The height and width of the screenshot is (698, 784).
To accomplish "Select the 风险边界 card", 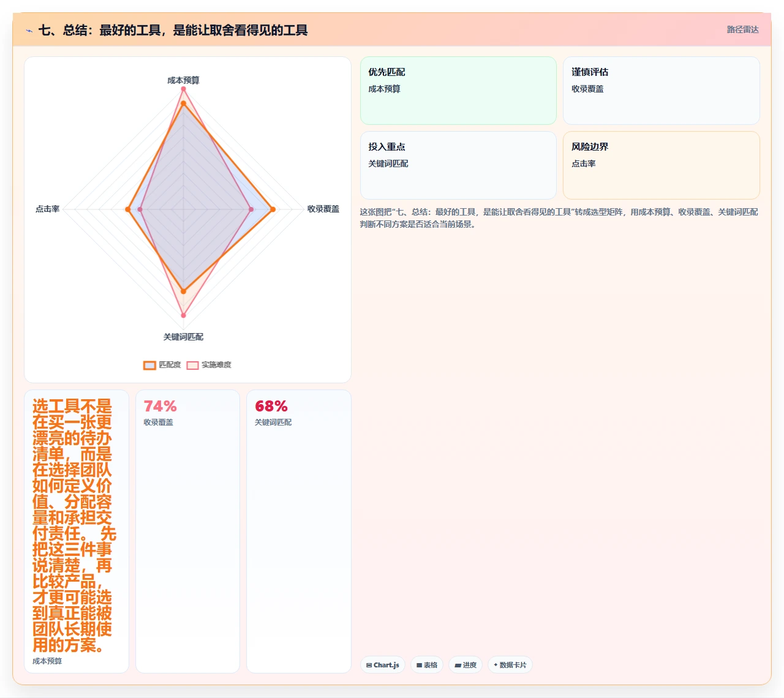I will coord(661,165).
